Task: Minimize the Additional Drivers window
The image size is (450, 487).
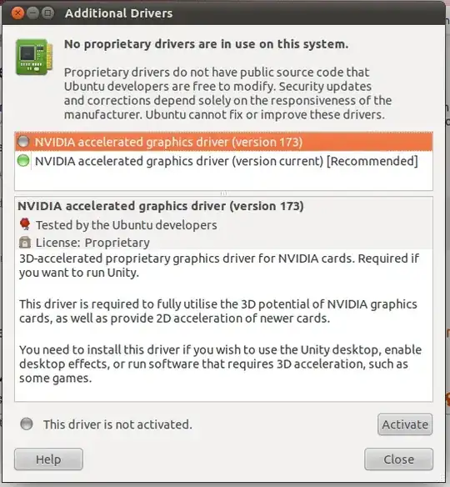Action: point(32,13)
